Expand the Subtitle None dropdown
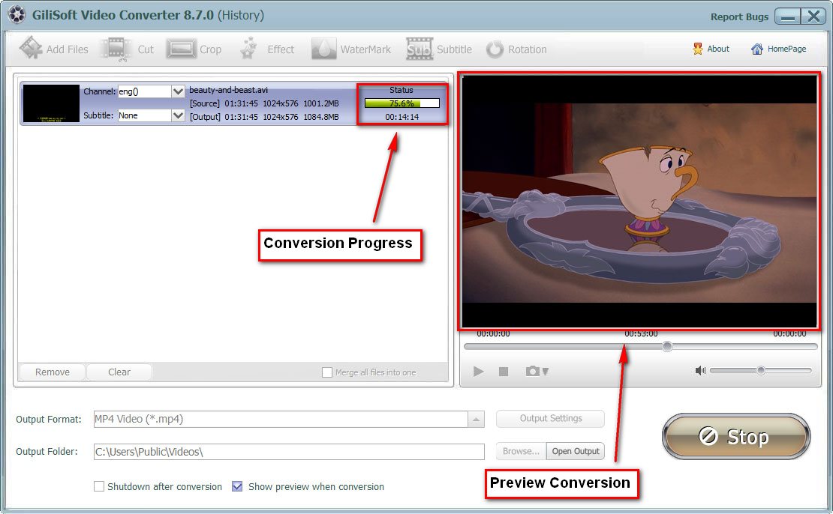Image resolution: width=833 pixels, height=514 pixels. (x=178, y=115)
